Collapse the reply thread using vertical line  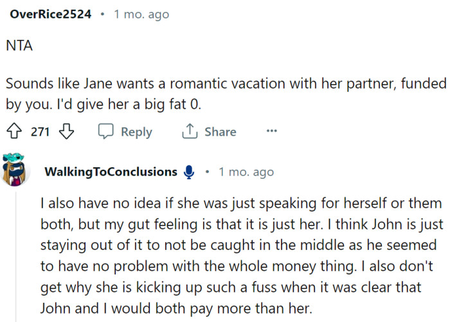coord(16,257)
